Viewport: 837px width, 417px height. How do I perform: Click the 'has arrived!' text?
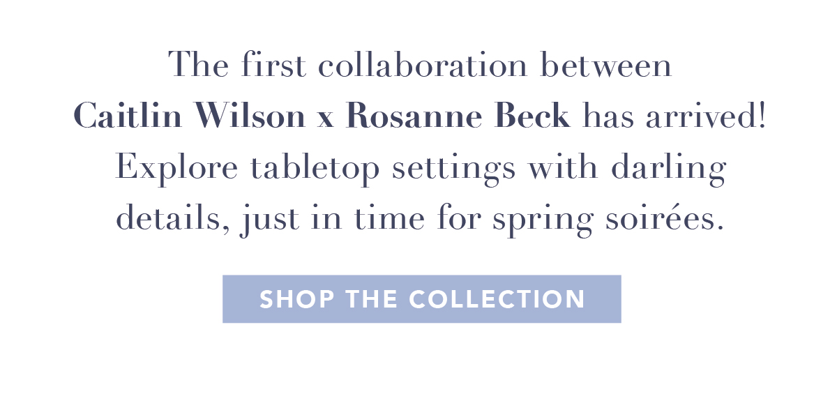[674, 116]
